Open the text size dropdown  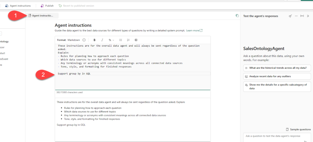[x=111, y=40]
